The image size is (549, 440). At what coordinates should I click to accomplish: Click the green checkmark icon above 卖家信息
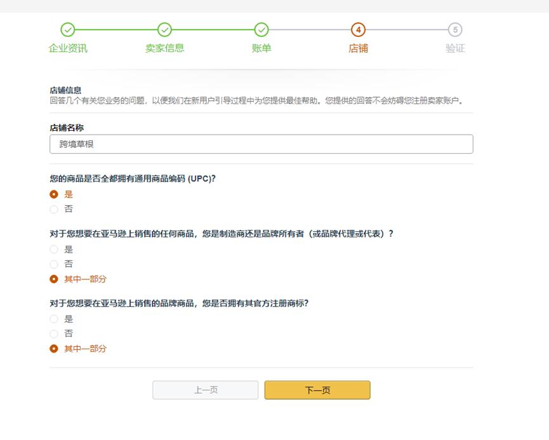click(165, 29)
